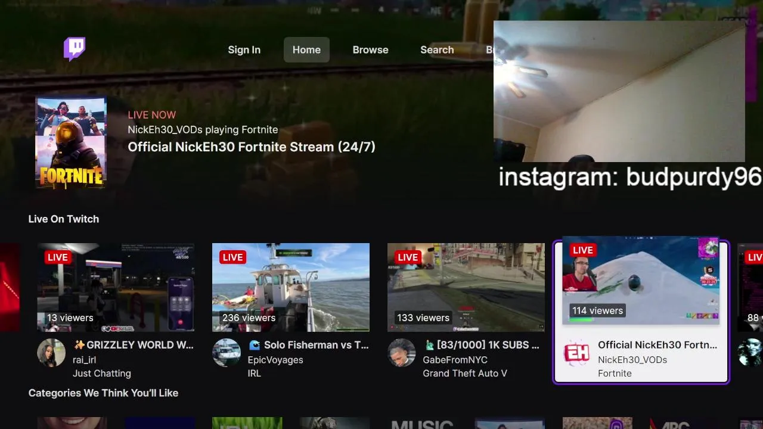Click Categories We Think You'll Like heading
The height and width of the screenshot is (429, 763).
click(x=103, y=393)
